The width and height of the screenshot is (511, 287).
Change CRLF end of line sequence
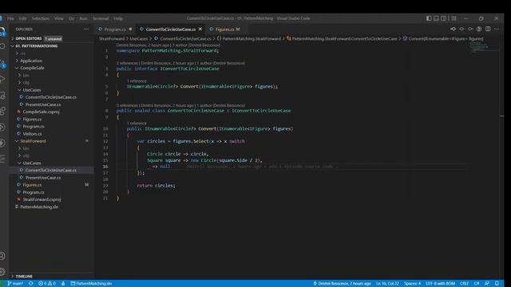(465, 284)
